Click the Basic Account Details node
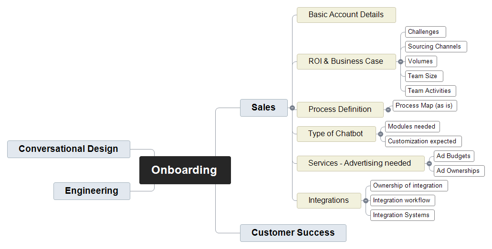This screenshot has height=249, width=492. 346,15
